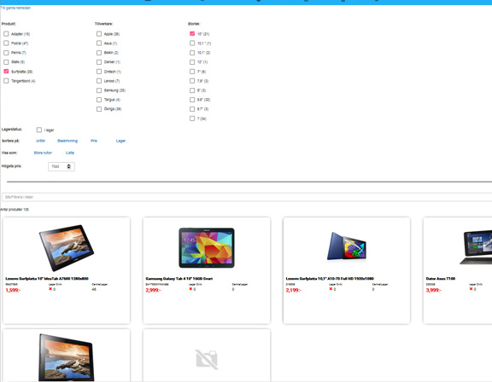Viewport: 492px width, 382px height.
Task: Open the second-row Lenovo tablet product image
Action: point(67,357)
